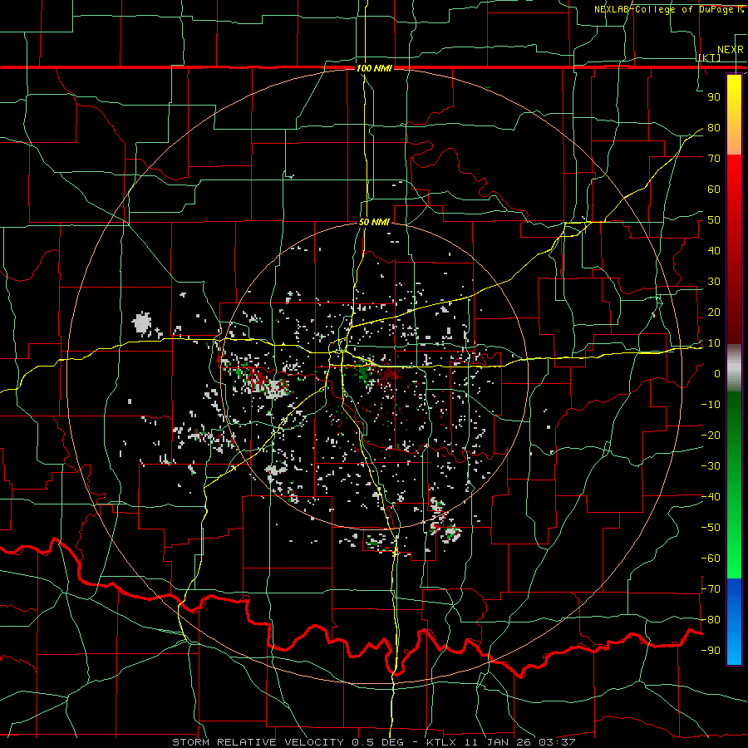The width and height of the screenshot is (748, 748).
Task: Select the -30 value on the velocity scale
Action: [711, 466]
